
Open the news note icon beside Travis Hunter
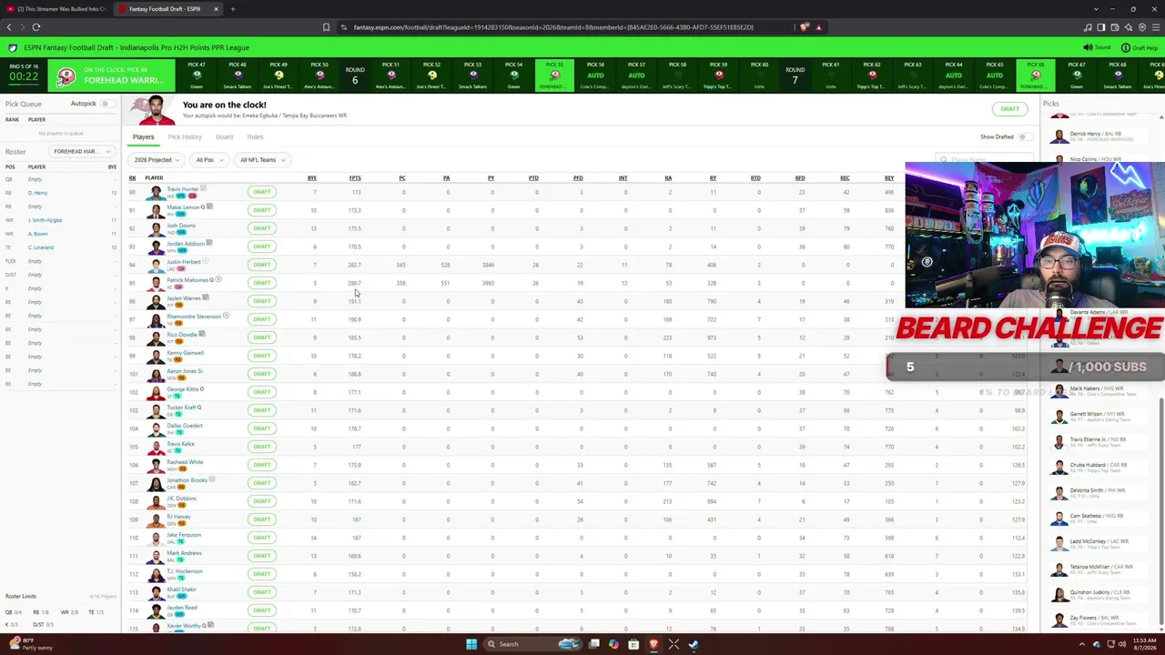pyautogui.click(x=203, y=188)
